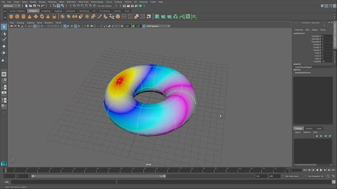This screenshot has height=189, width=337.
Task: Create a polygon pipe from the shelf
Action: (54, 16)
